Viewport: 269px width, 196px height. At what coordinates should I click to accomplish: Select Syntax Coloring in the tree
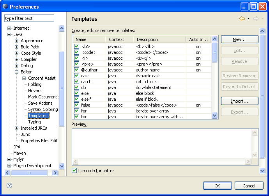43,109
